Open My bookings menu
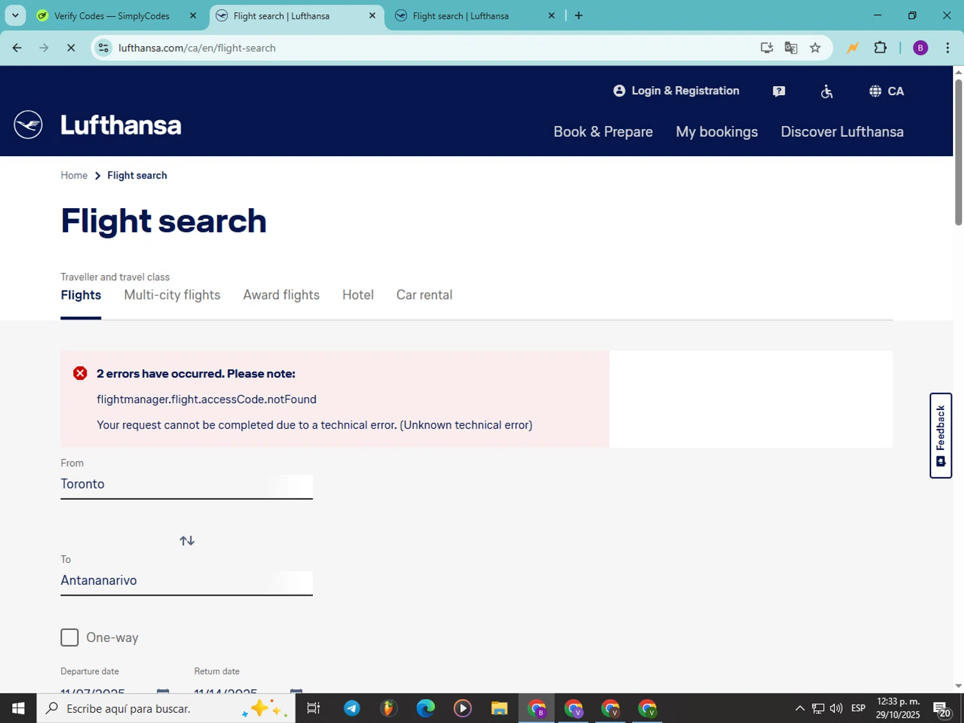964x723 pixels. [717, 132]
